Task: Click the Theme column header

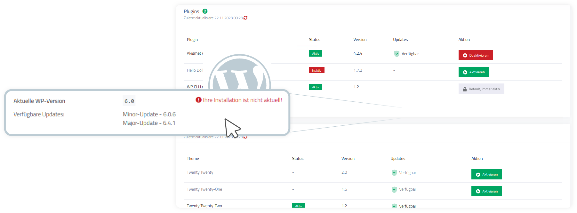Action: coord(193,159)
